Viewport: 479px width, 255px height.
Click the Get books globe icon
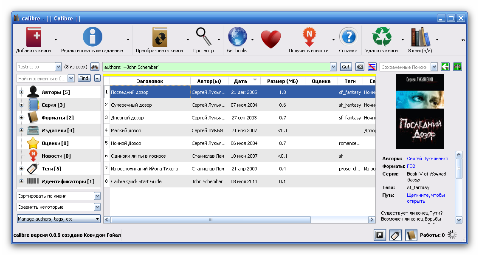(x=237, y=37)
